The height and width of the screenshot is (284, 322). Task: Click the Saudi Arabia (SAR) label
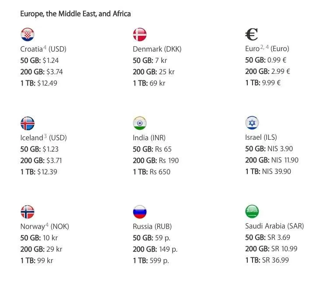coord(274,226)
